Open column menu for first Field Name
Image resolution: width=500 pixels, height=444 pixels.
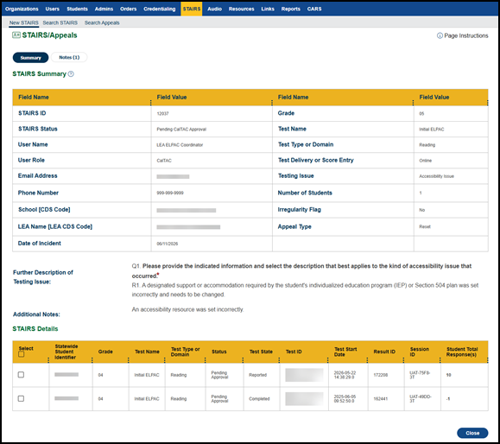click(x=151, y=103)
